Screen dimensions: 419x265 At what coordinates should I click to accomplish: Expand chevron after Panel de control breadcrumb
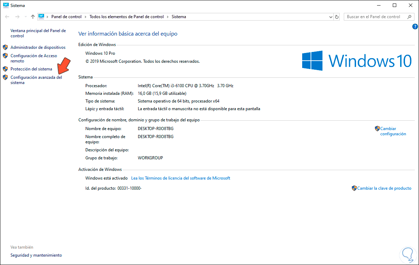[x=85, y=17]
